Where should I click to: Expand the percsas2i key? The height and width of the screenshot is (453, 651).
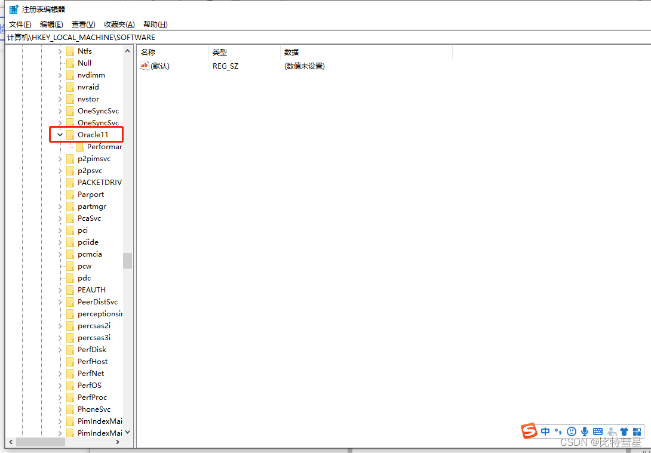[x=60, y=326]
